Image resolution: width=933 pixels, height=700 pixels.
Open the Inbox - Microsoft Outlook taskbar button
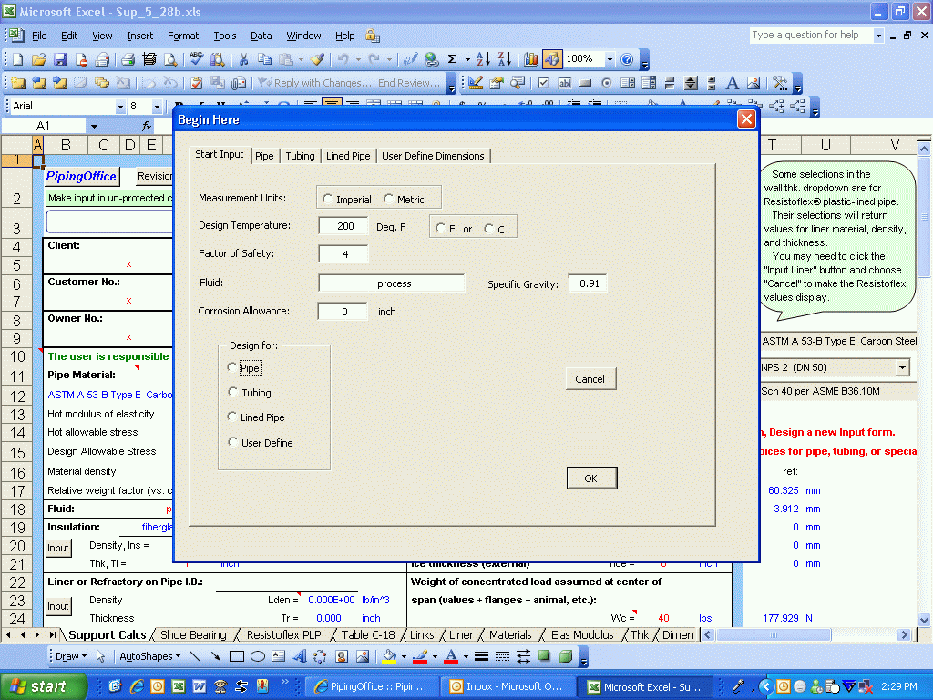(x=508, y=686)
